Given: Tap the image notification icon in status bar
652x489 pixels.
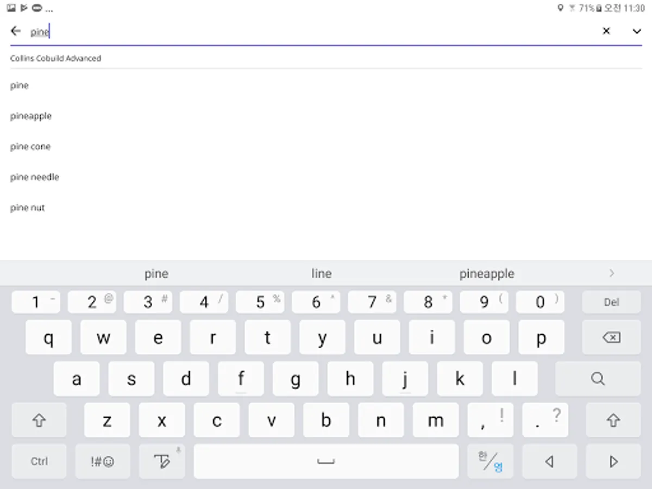Looking at the screenshot, I should point(11,8).
